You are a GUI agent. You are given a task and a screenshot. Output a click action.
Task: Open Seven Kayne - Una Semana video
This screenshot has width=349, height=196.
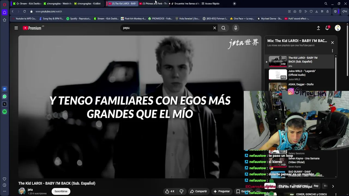coord(300,162)
